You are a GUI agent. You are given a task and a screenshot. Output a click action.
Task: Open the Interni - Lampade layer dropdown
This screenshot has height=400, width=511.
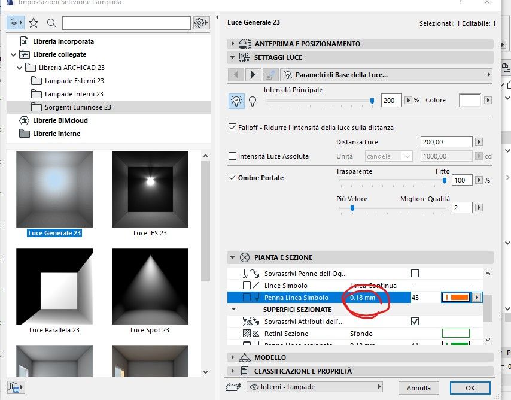pos(315,387)
